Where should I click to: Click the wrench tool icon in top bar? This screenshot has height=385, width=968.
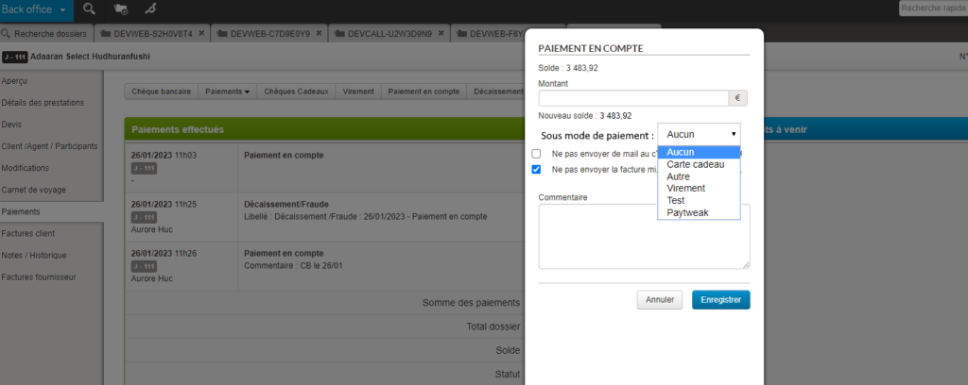(x=149, y=9)
